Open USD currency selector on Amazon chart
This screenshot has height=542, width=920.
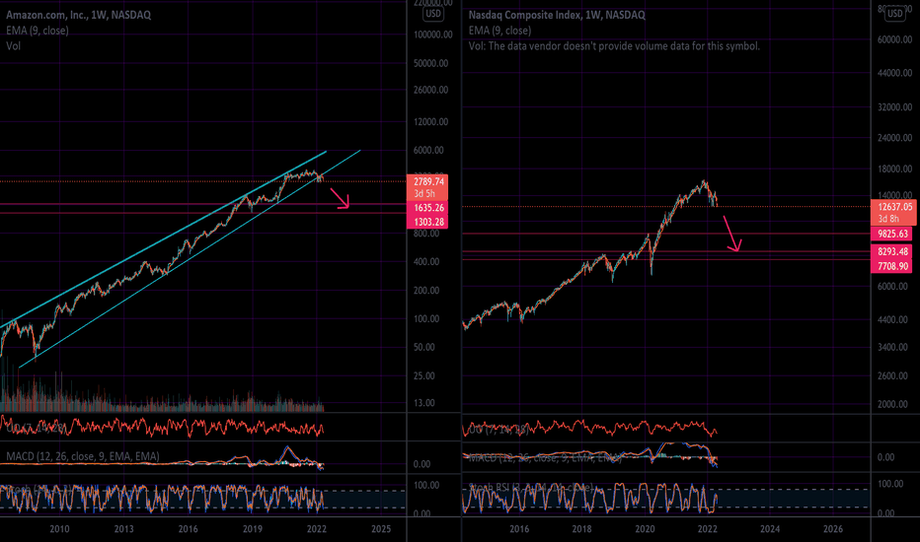[x=433, y=14]
